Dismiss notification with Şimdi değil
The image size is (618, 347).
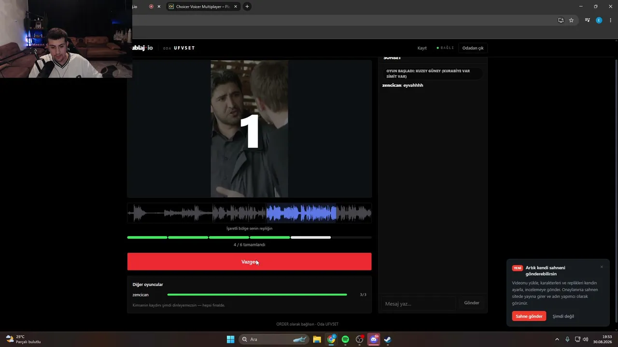coord(563,316)
